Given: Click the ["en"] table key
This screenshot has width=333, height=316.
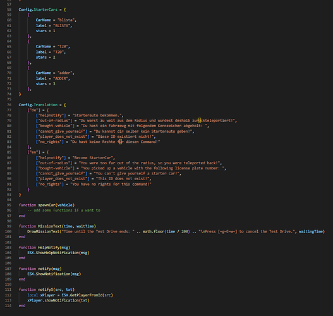Looking at the screenshot, I should pyautogui.click(x=33, y=152).
